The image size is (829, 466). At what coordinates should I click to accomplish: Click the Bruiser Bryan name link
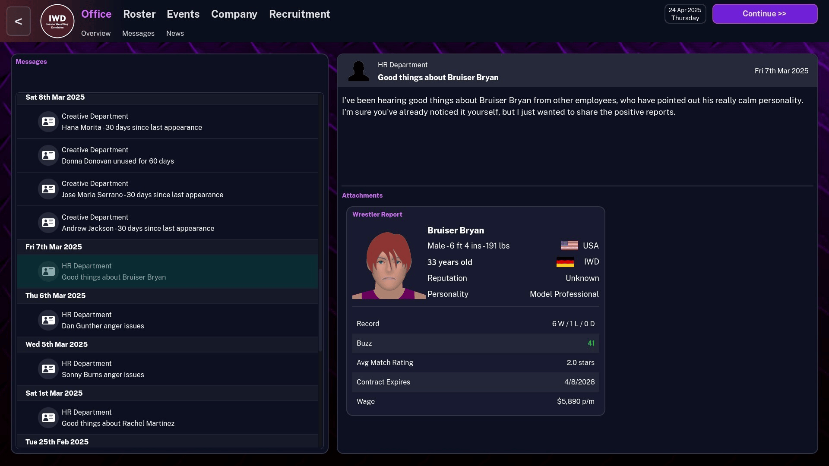click(x=456, y=230)
